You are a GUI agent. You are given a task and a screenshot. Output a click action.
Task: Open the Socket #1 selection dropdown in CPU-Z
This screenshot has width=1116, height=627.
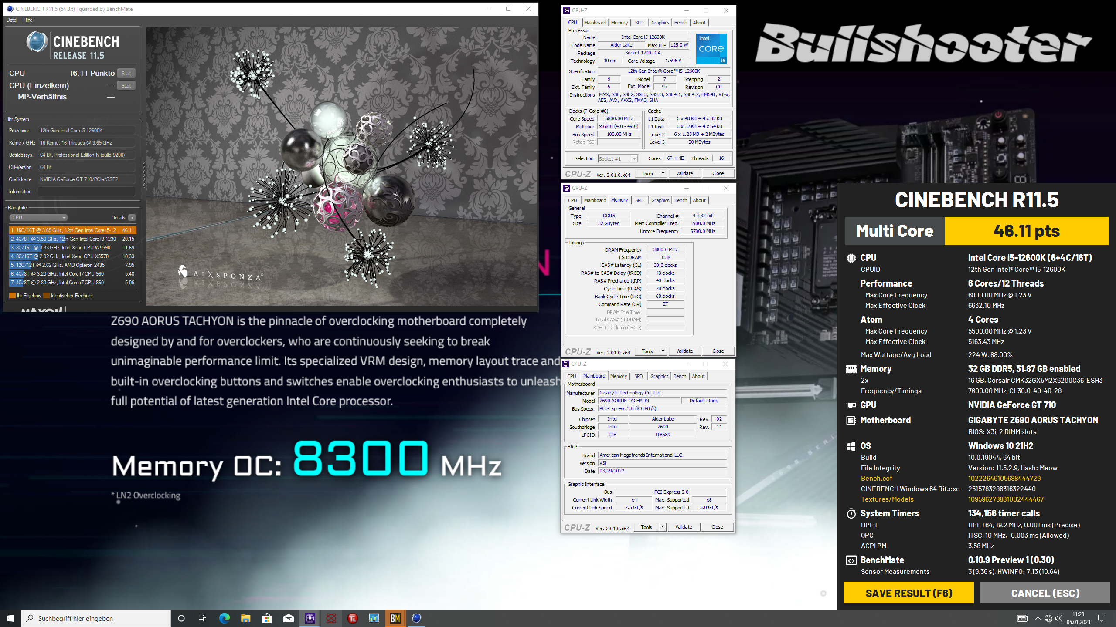618,158
